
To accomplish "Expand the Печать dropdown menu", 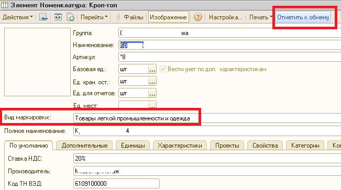I will point(261,17).
